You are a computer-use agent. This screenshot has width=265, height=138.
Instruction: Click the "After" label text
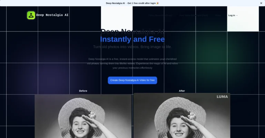182,91
